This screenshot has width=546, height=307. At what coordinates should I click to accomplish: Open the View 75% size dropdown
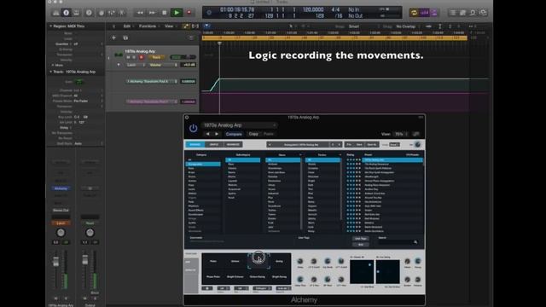[401, 134]
